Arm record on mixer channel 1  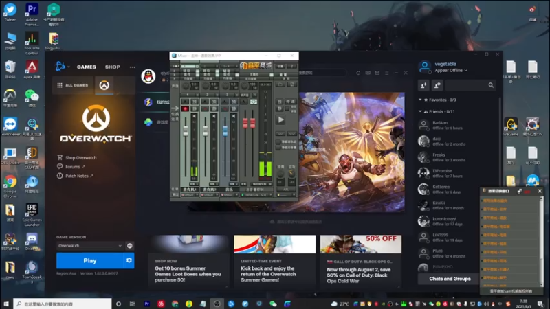click(185, 108)
